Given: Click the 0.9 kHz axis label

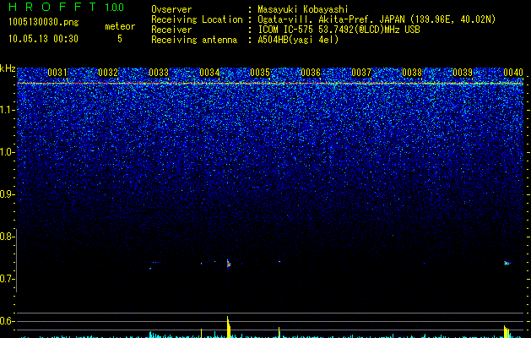Looking at the screenshot, I should point(7,194).
